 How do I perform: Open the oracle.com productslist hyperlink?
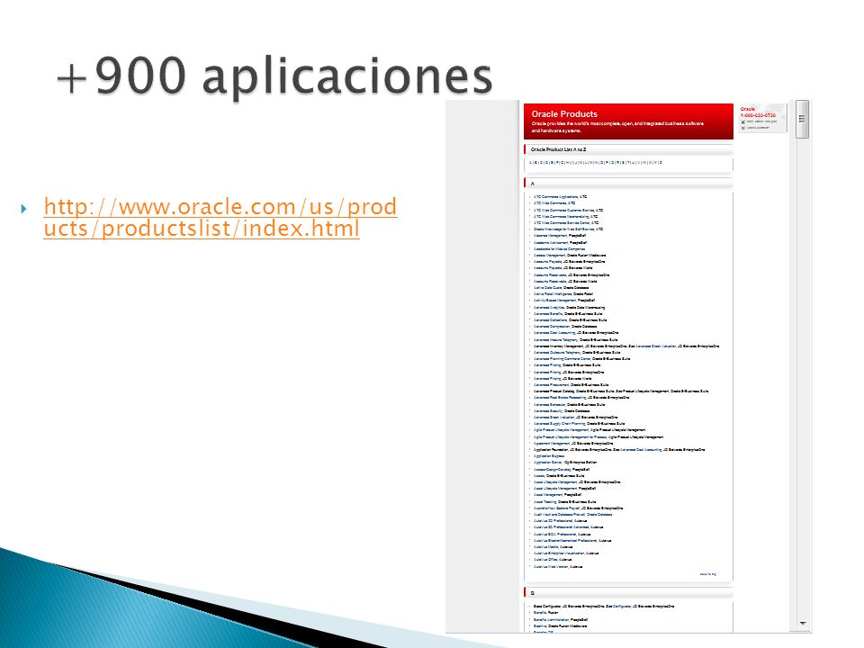(x=220, y=218)
